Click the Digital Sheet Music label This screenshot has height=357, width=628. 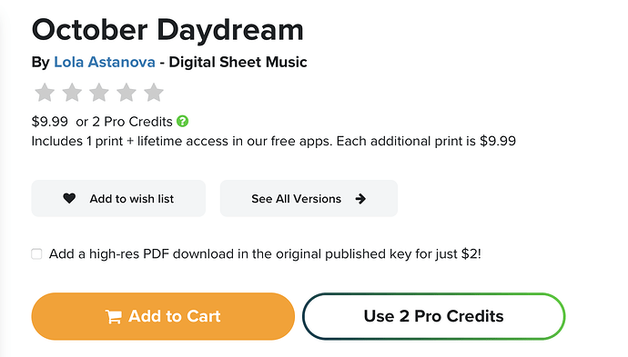click(238, 62)
